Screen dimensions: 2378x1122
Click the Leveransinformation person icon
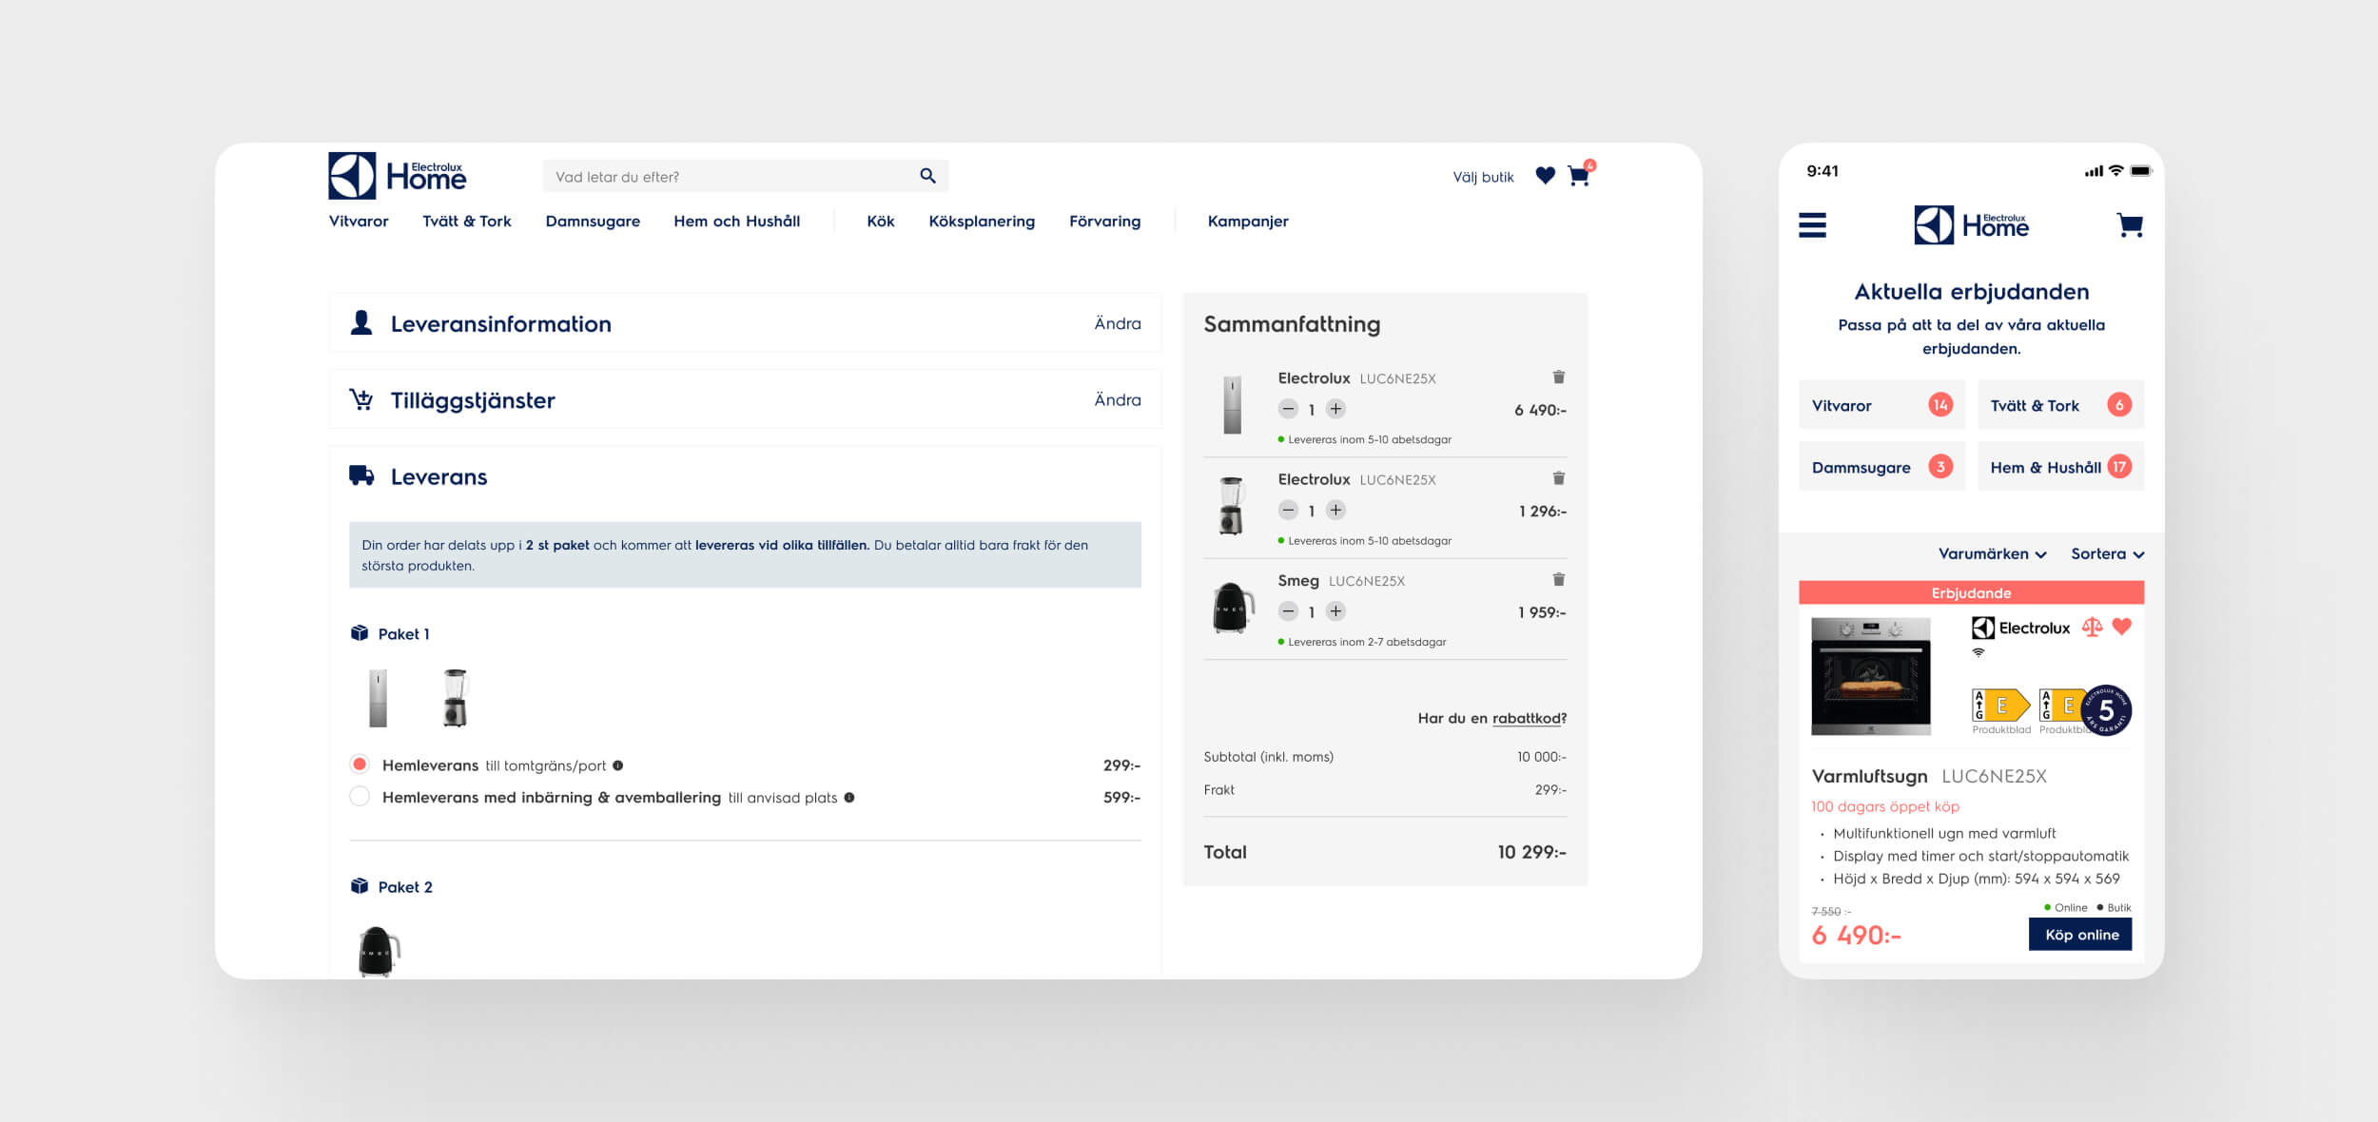[361, 322]
